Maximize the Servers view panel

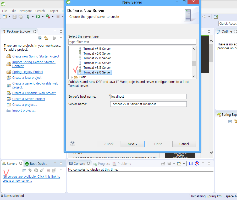61,164
